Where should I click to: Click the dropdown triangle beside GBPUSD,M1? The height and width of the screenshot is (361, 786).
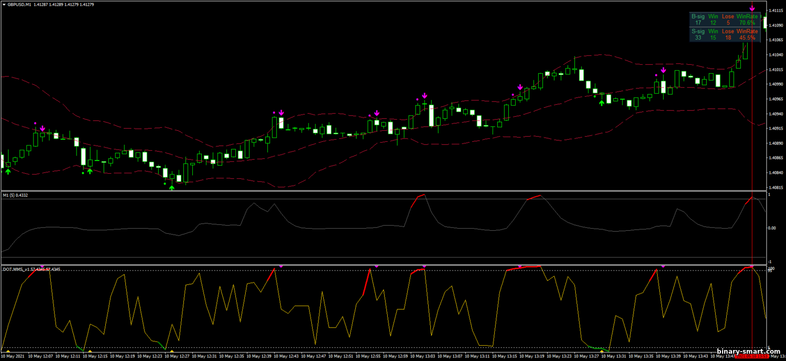tap(4, 4)
